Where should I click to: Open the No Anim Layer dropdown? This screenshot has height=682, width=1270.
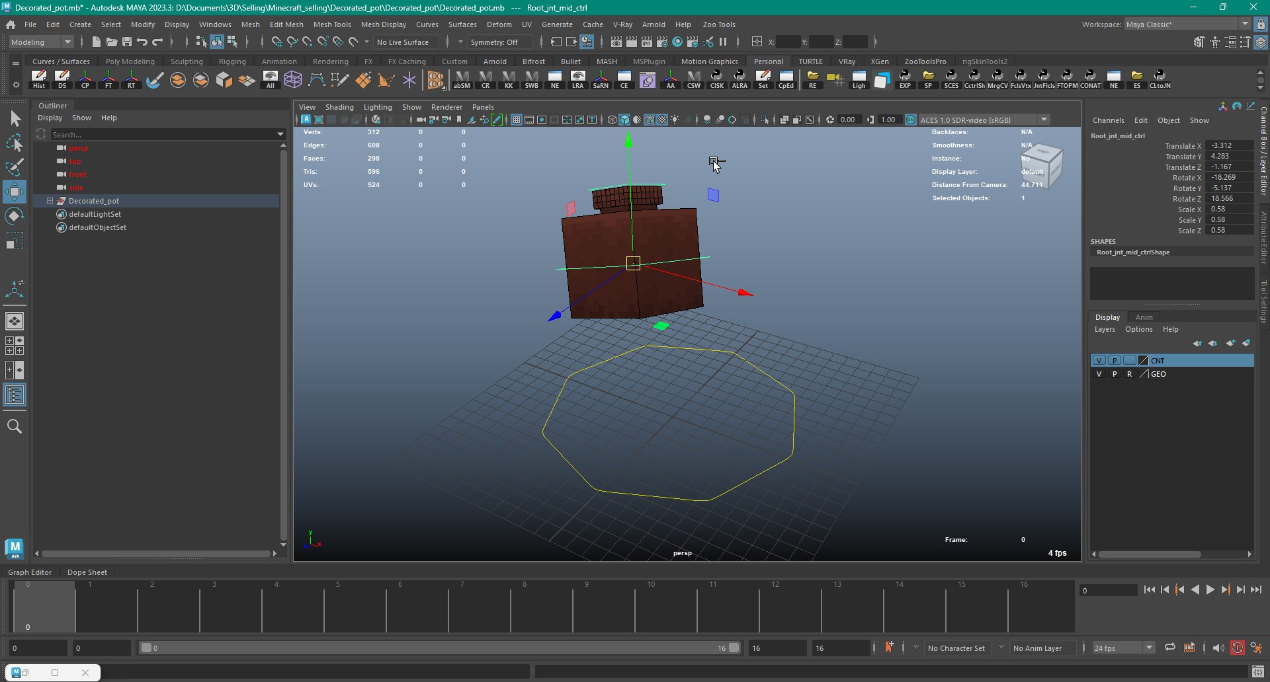click(x=1037, y=648)
